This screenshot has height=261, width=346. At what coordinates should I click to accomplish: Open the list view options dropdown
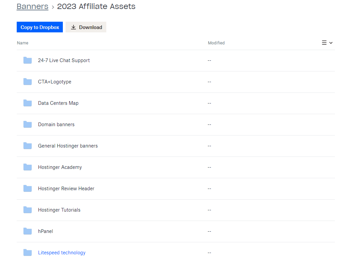327,43
